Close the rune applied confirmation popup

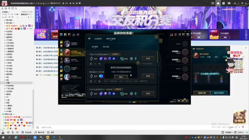pyautogui.click(x=138, y=63)
